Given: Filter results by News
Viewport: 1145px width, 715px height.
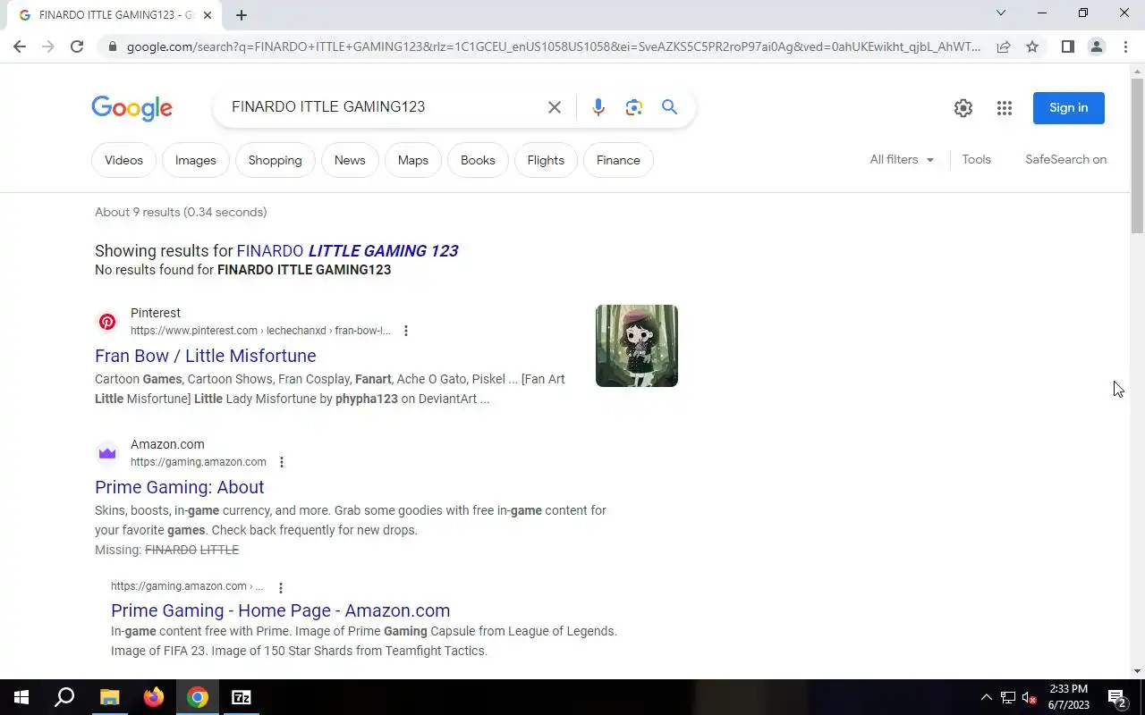Looking at the screenshot, I should (350, 160).
